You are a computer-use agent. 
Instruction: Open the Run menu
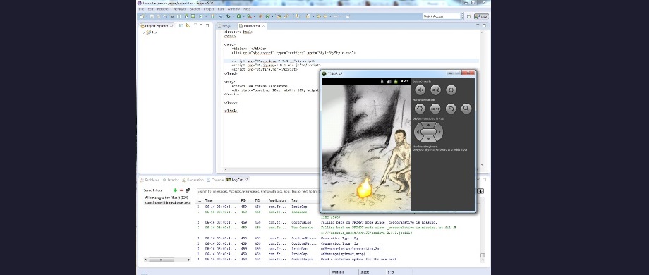(x=221, y=8)
